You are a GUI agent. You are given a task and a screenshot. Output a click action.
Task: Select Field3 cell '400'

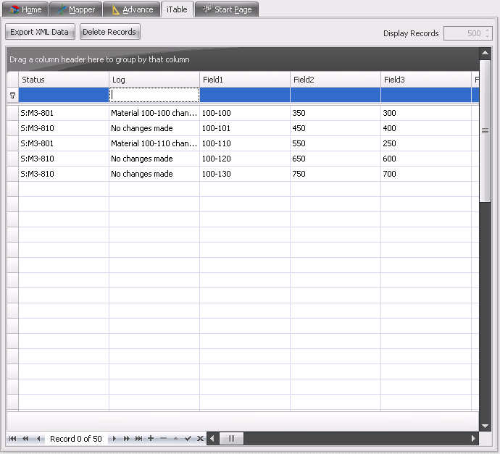426,128
